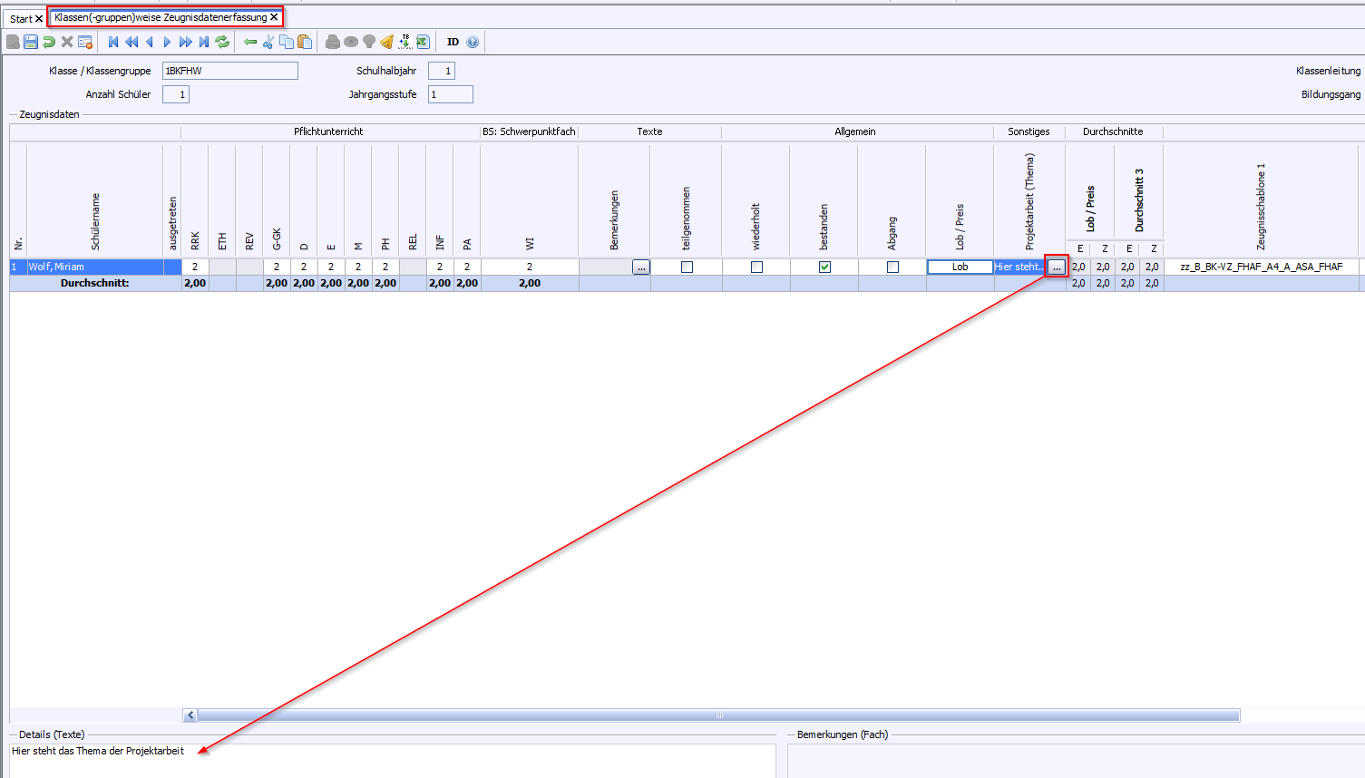Select the Klassen(-gruppen)weise Zeugnisdatenerfassung tab
The image size is (1365, 778).
click(x=161, y=17)
